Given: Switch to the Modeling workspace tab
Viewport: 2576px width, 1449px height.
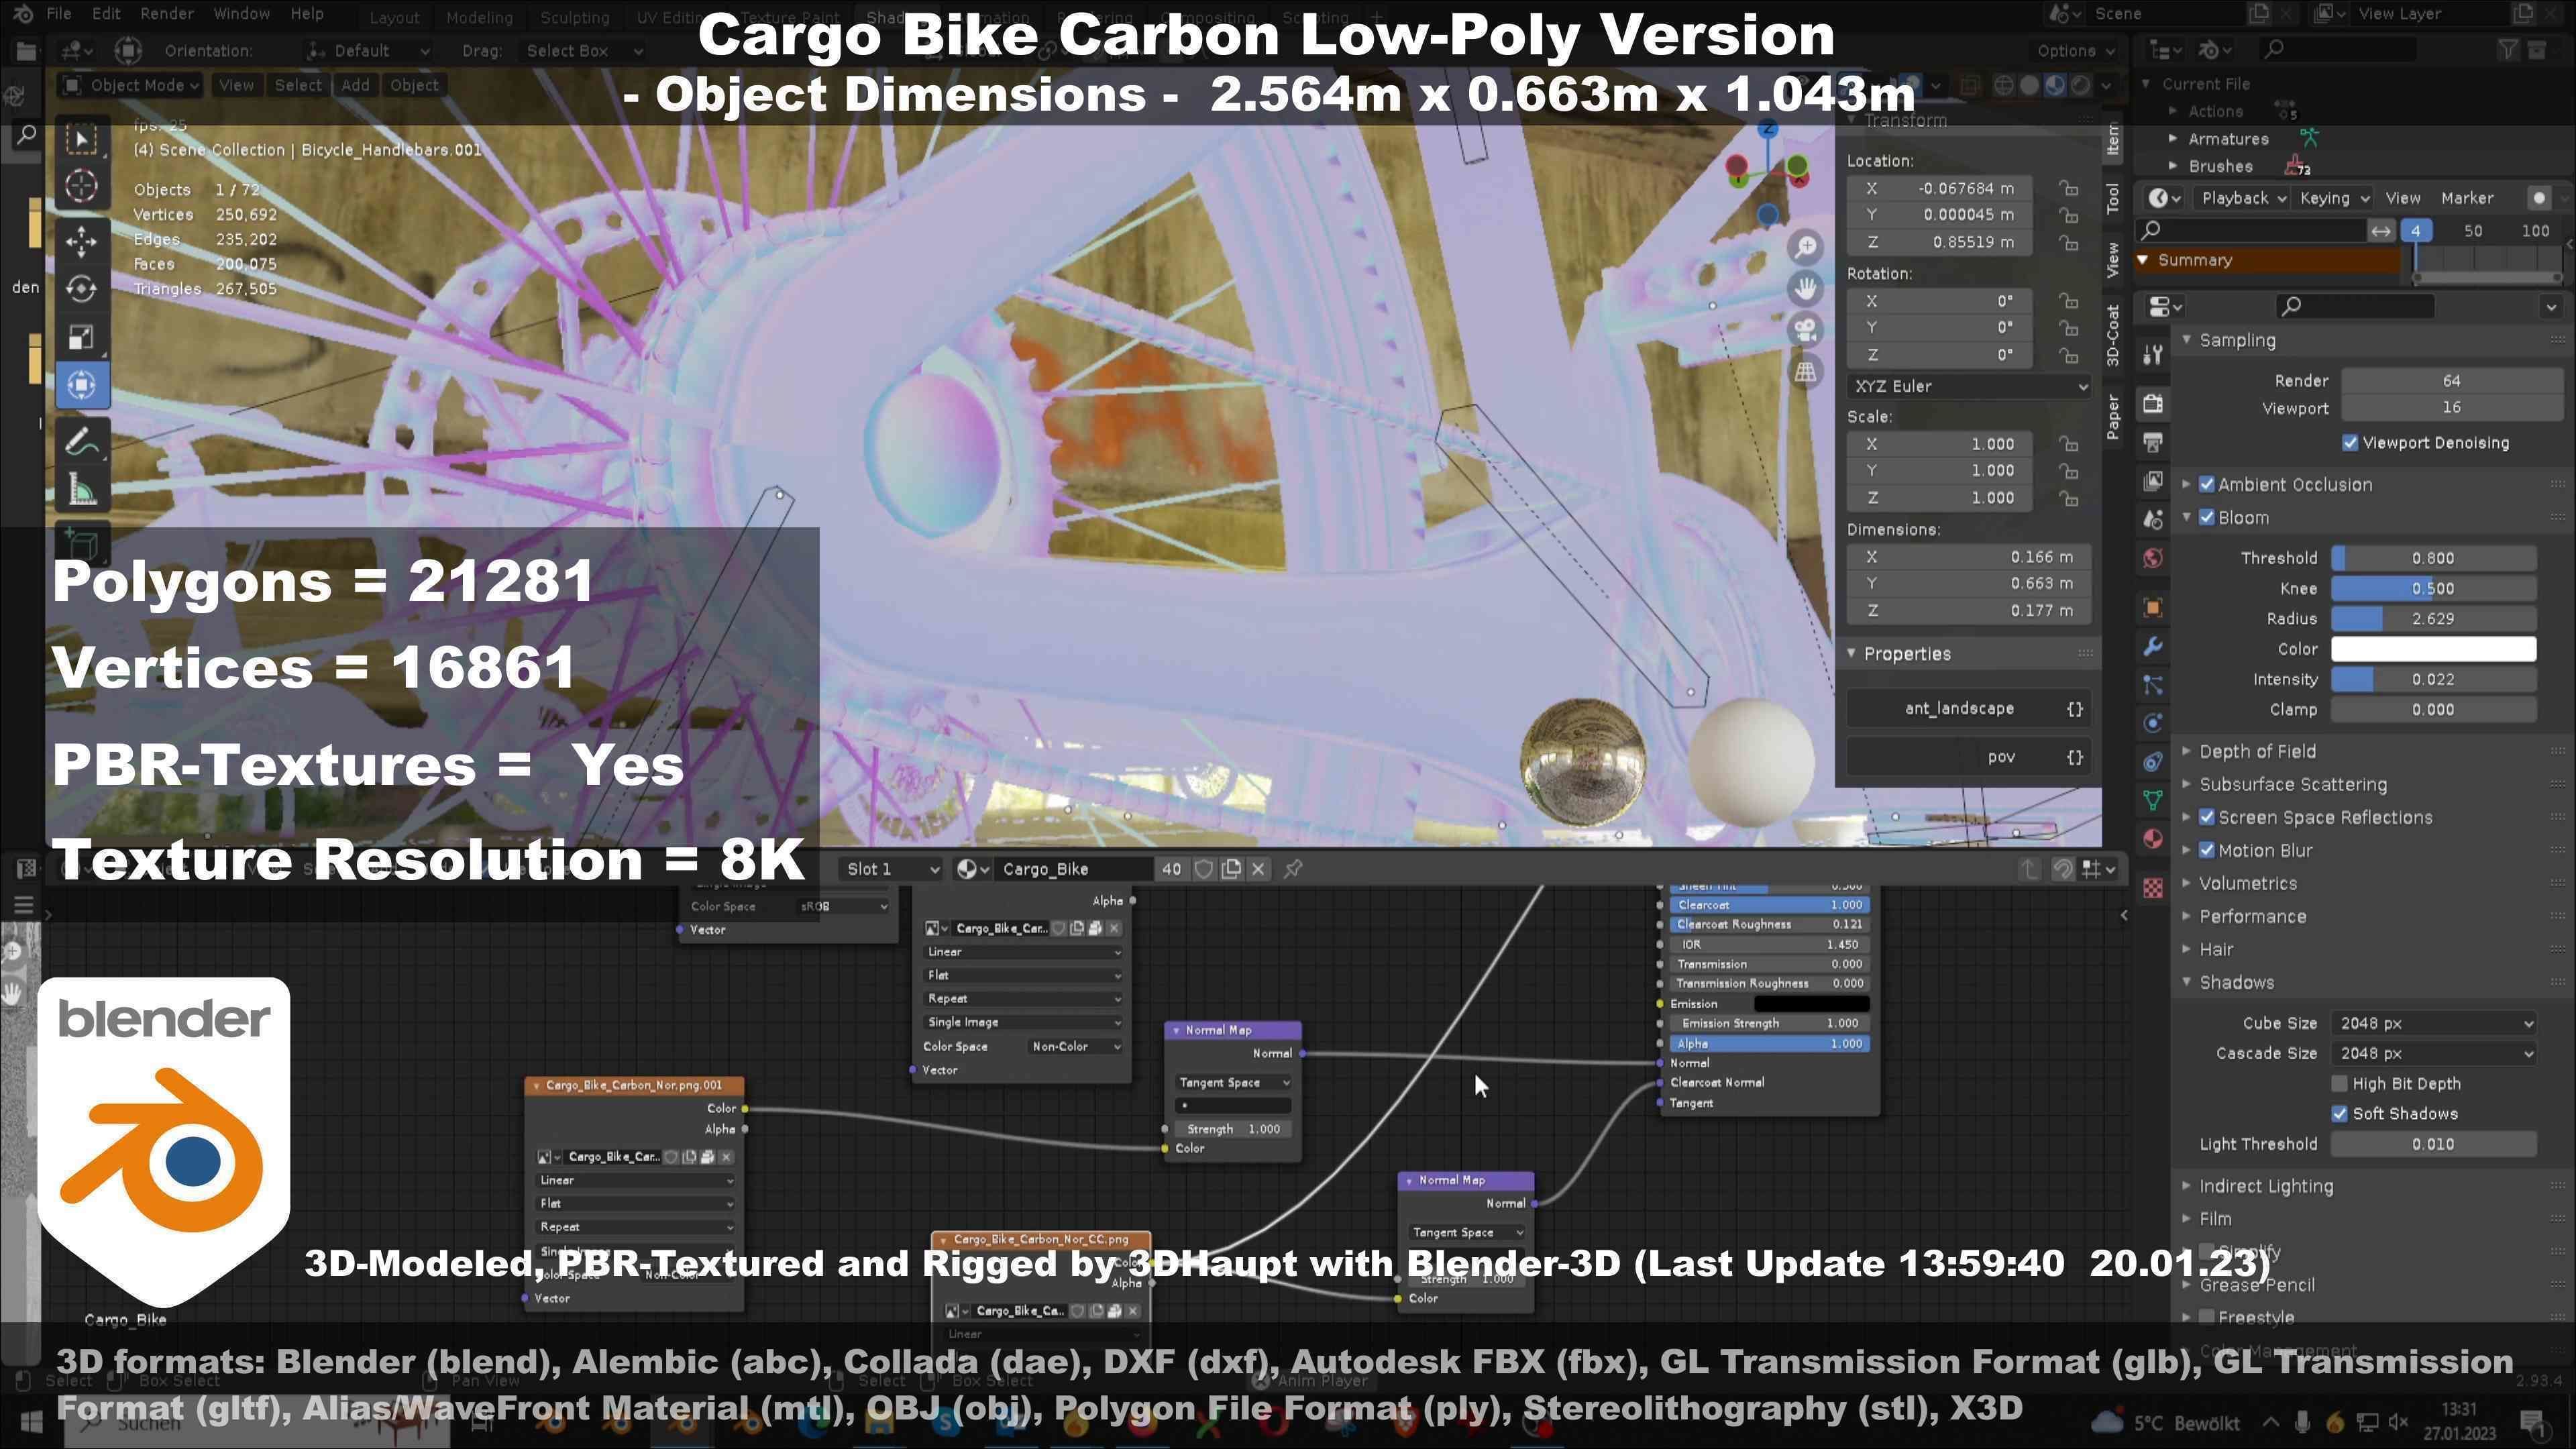Looking at the screenshot, I should pyautogui.click(x=479, y=17).
